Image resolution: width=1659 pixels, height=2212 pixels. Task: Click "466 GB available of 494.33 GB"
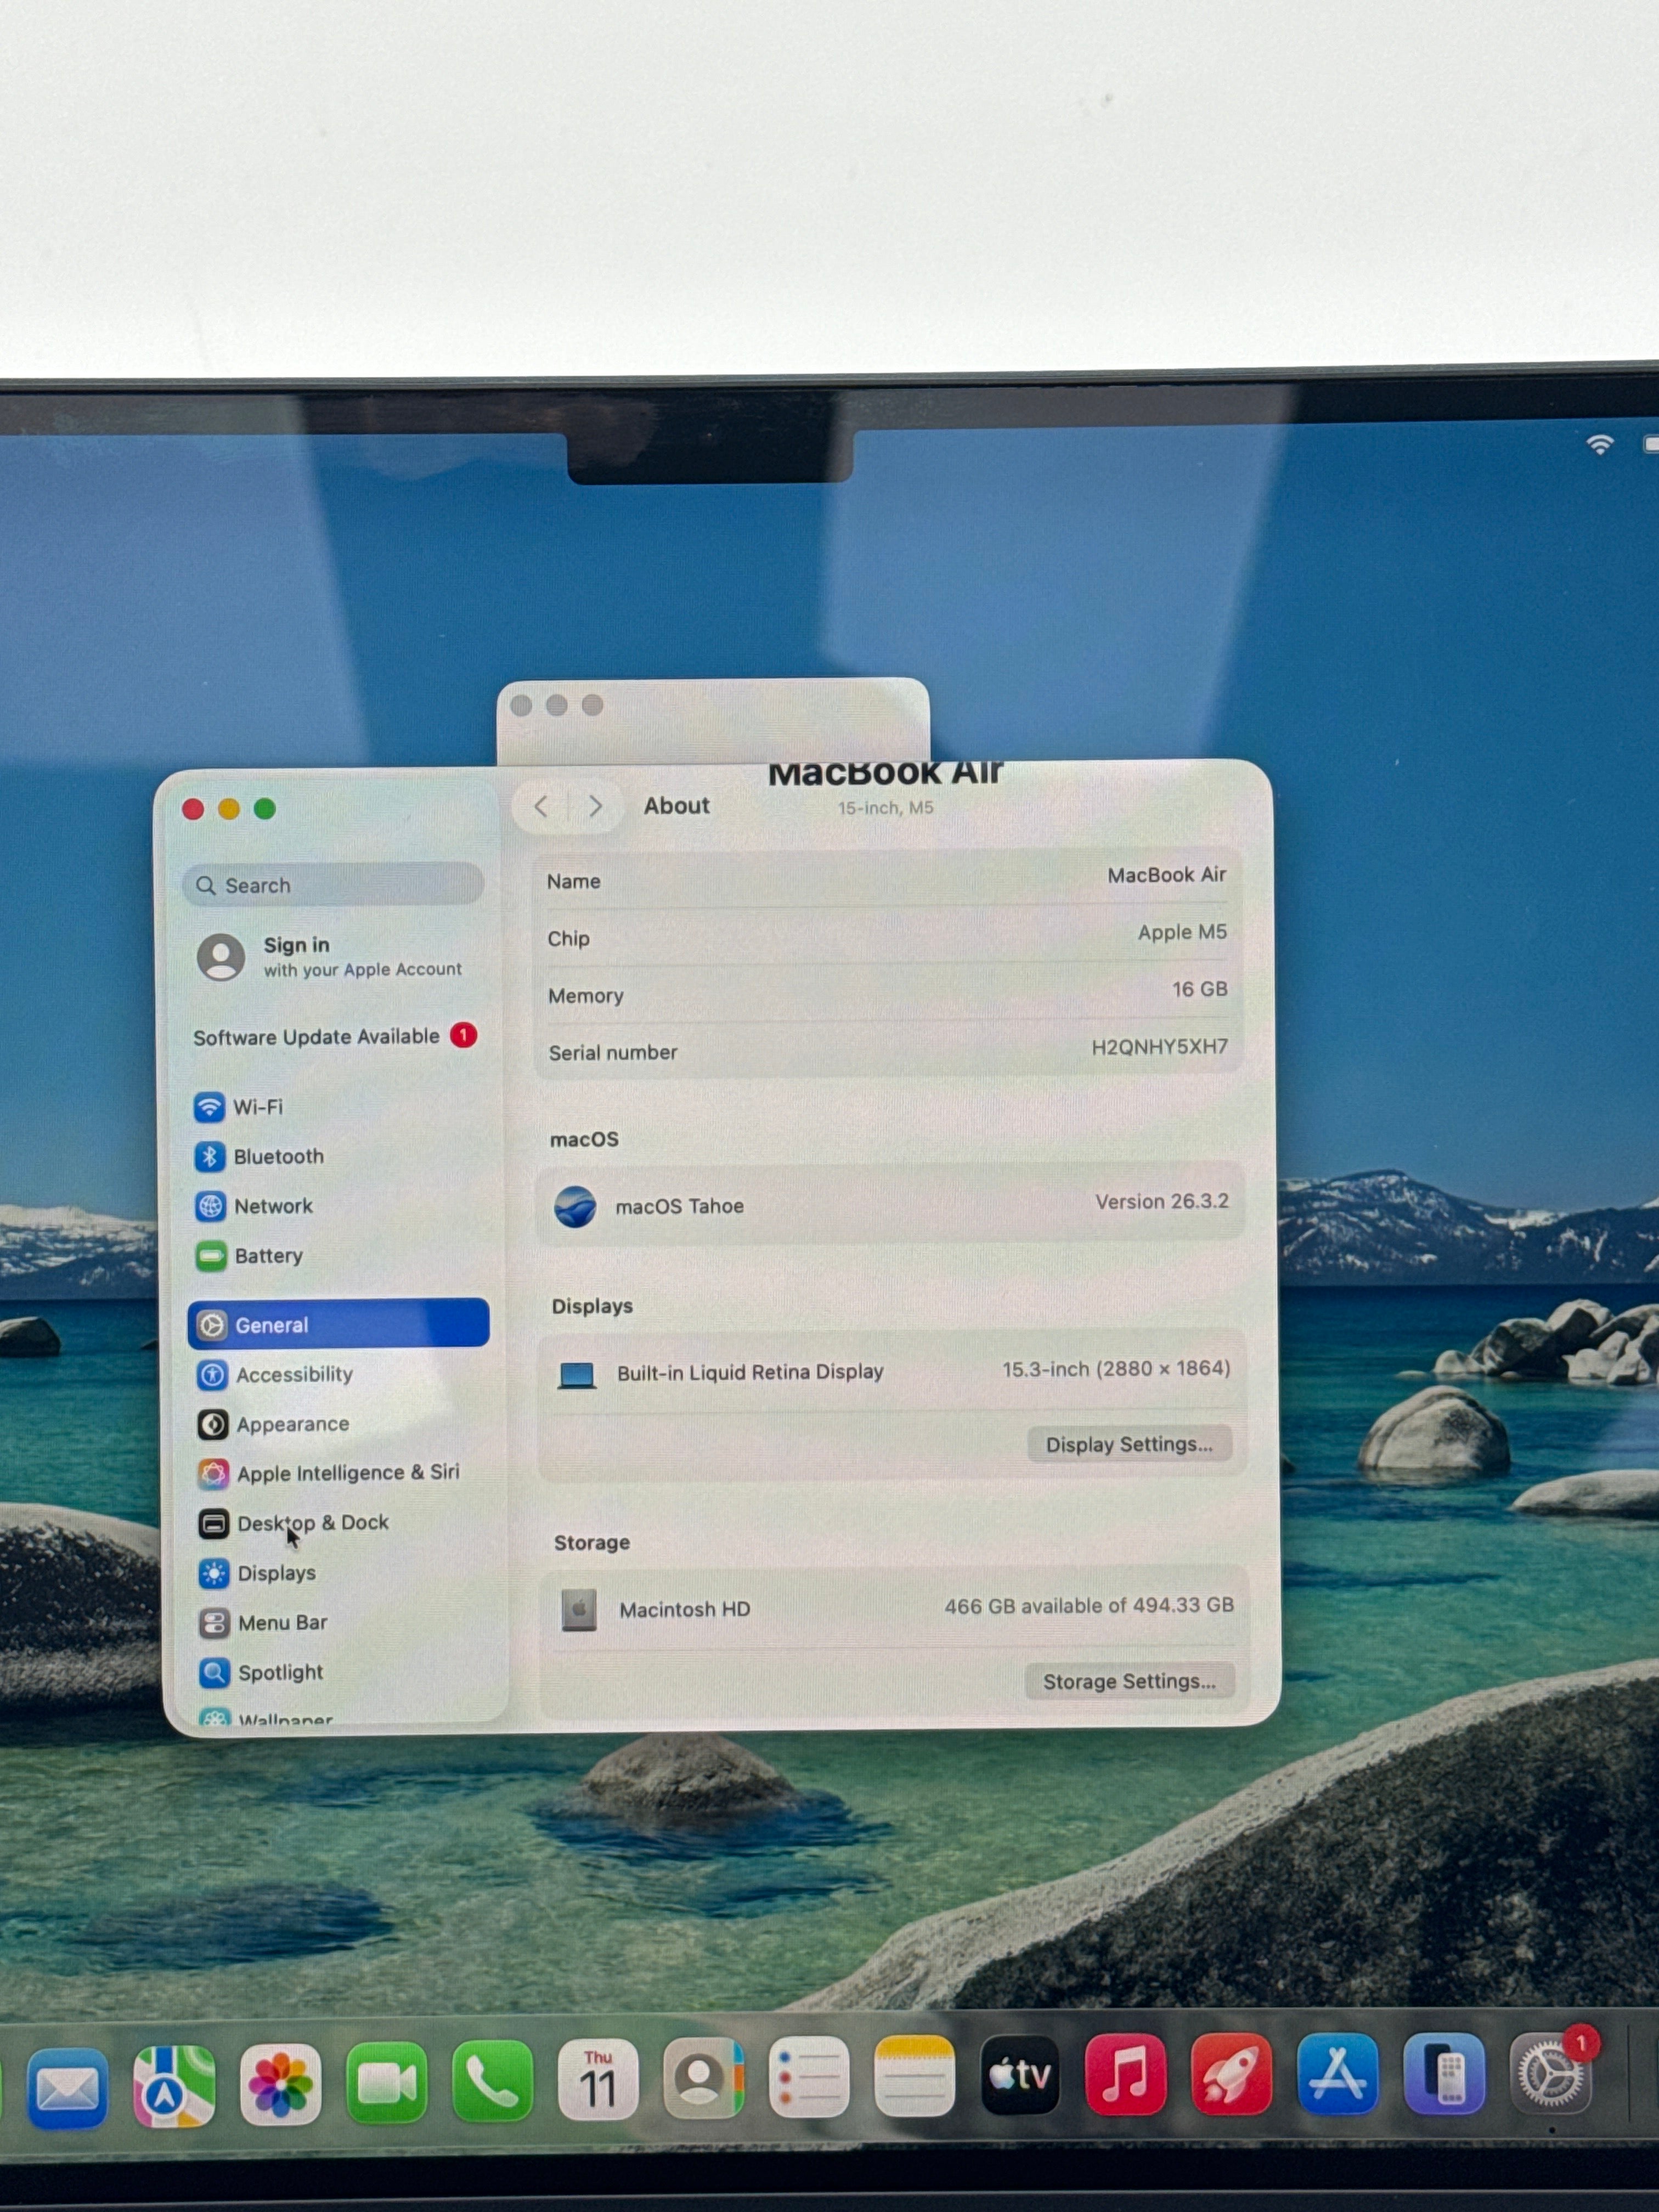coord(1089,1606)
